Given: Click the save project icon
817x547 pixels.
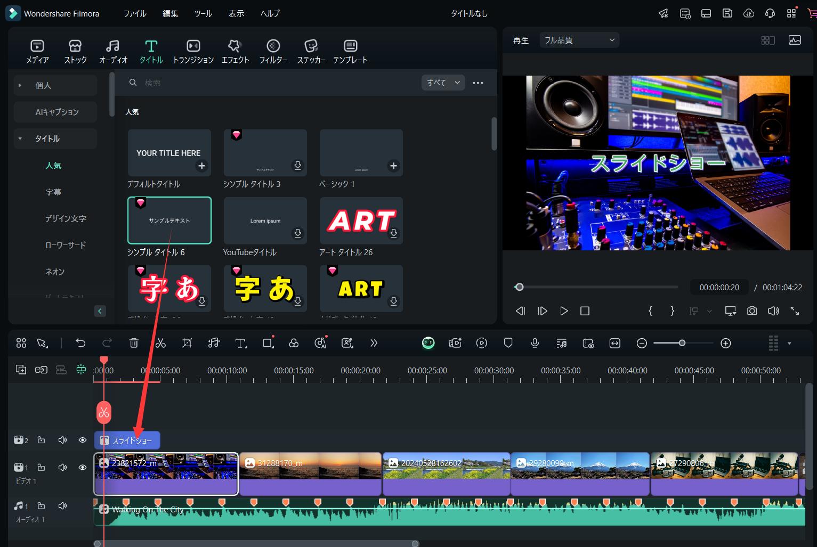Looking at the screenshot, I should coord(727,13).
